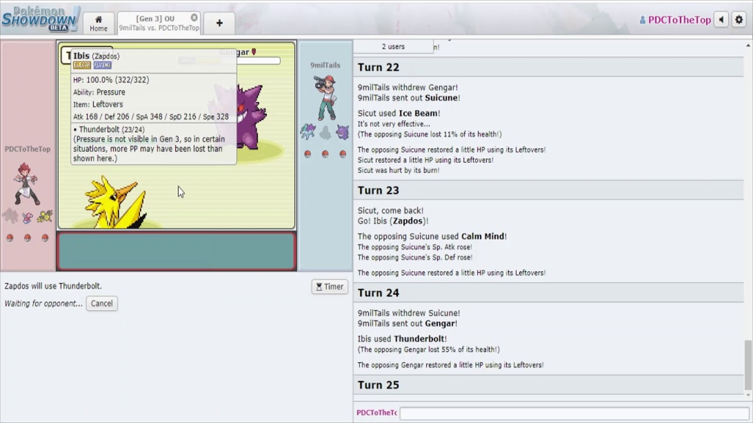Image resolution: width=753 pixels, height=423 pixels.
Task: Click 'Waiting for opponent...' text
Action: tap(44, 304)
